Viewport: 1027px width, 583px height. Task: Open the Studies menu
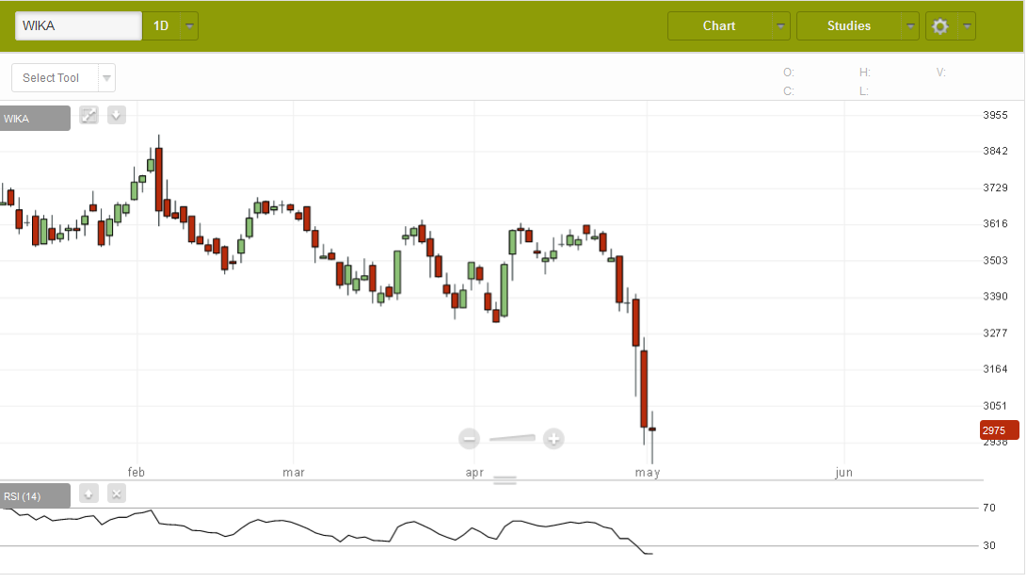tap(848, 26)
